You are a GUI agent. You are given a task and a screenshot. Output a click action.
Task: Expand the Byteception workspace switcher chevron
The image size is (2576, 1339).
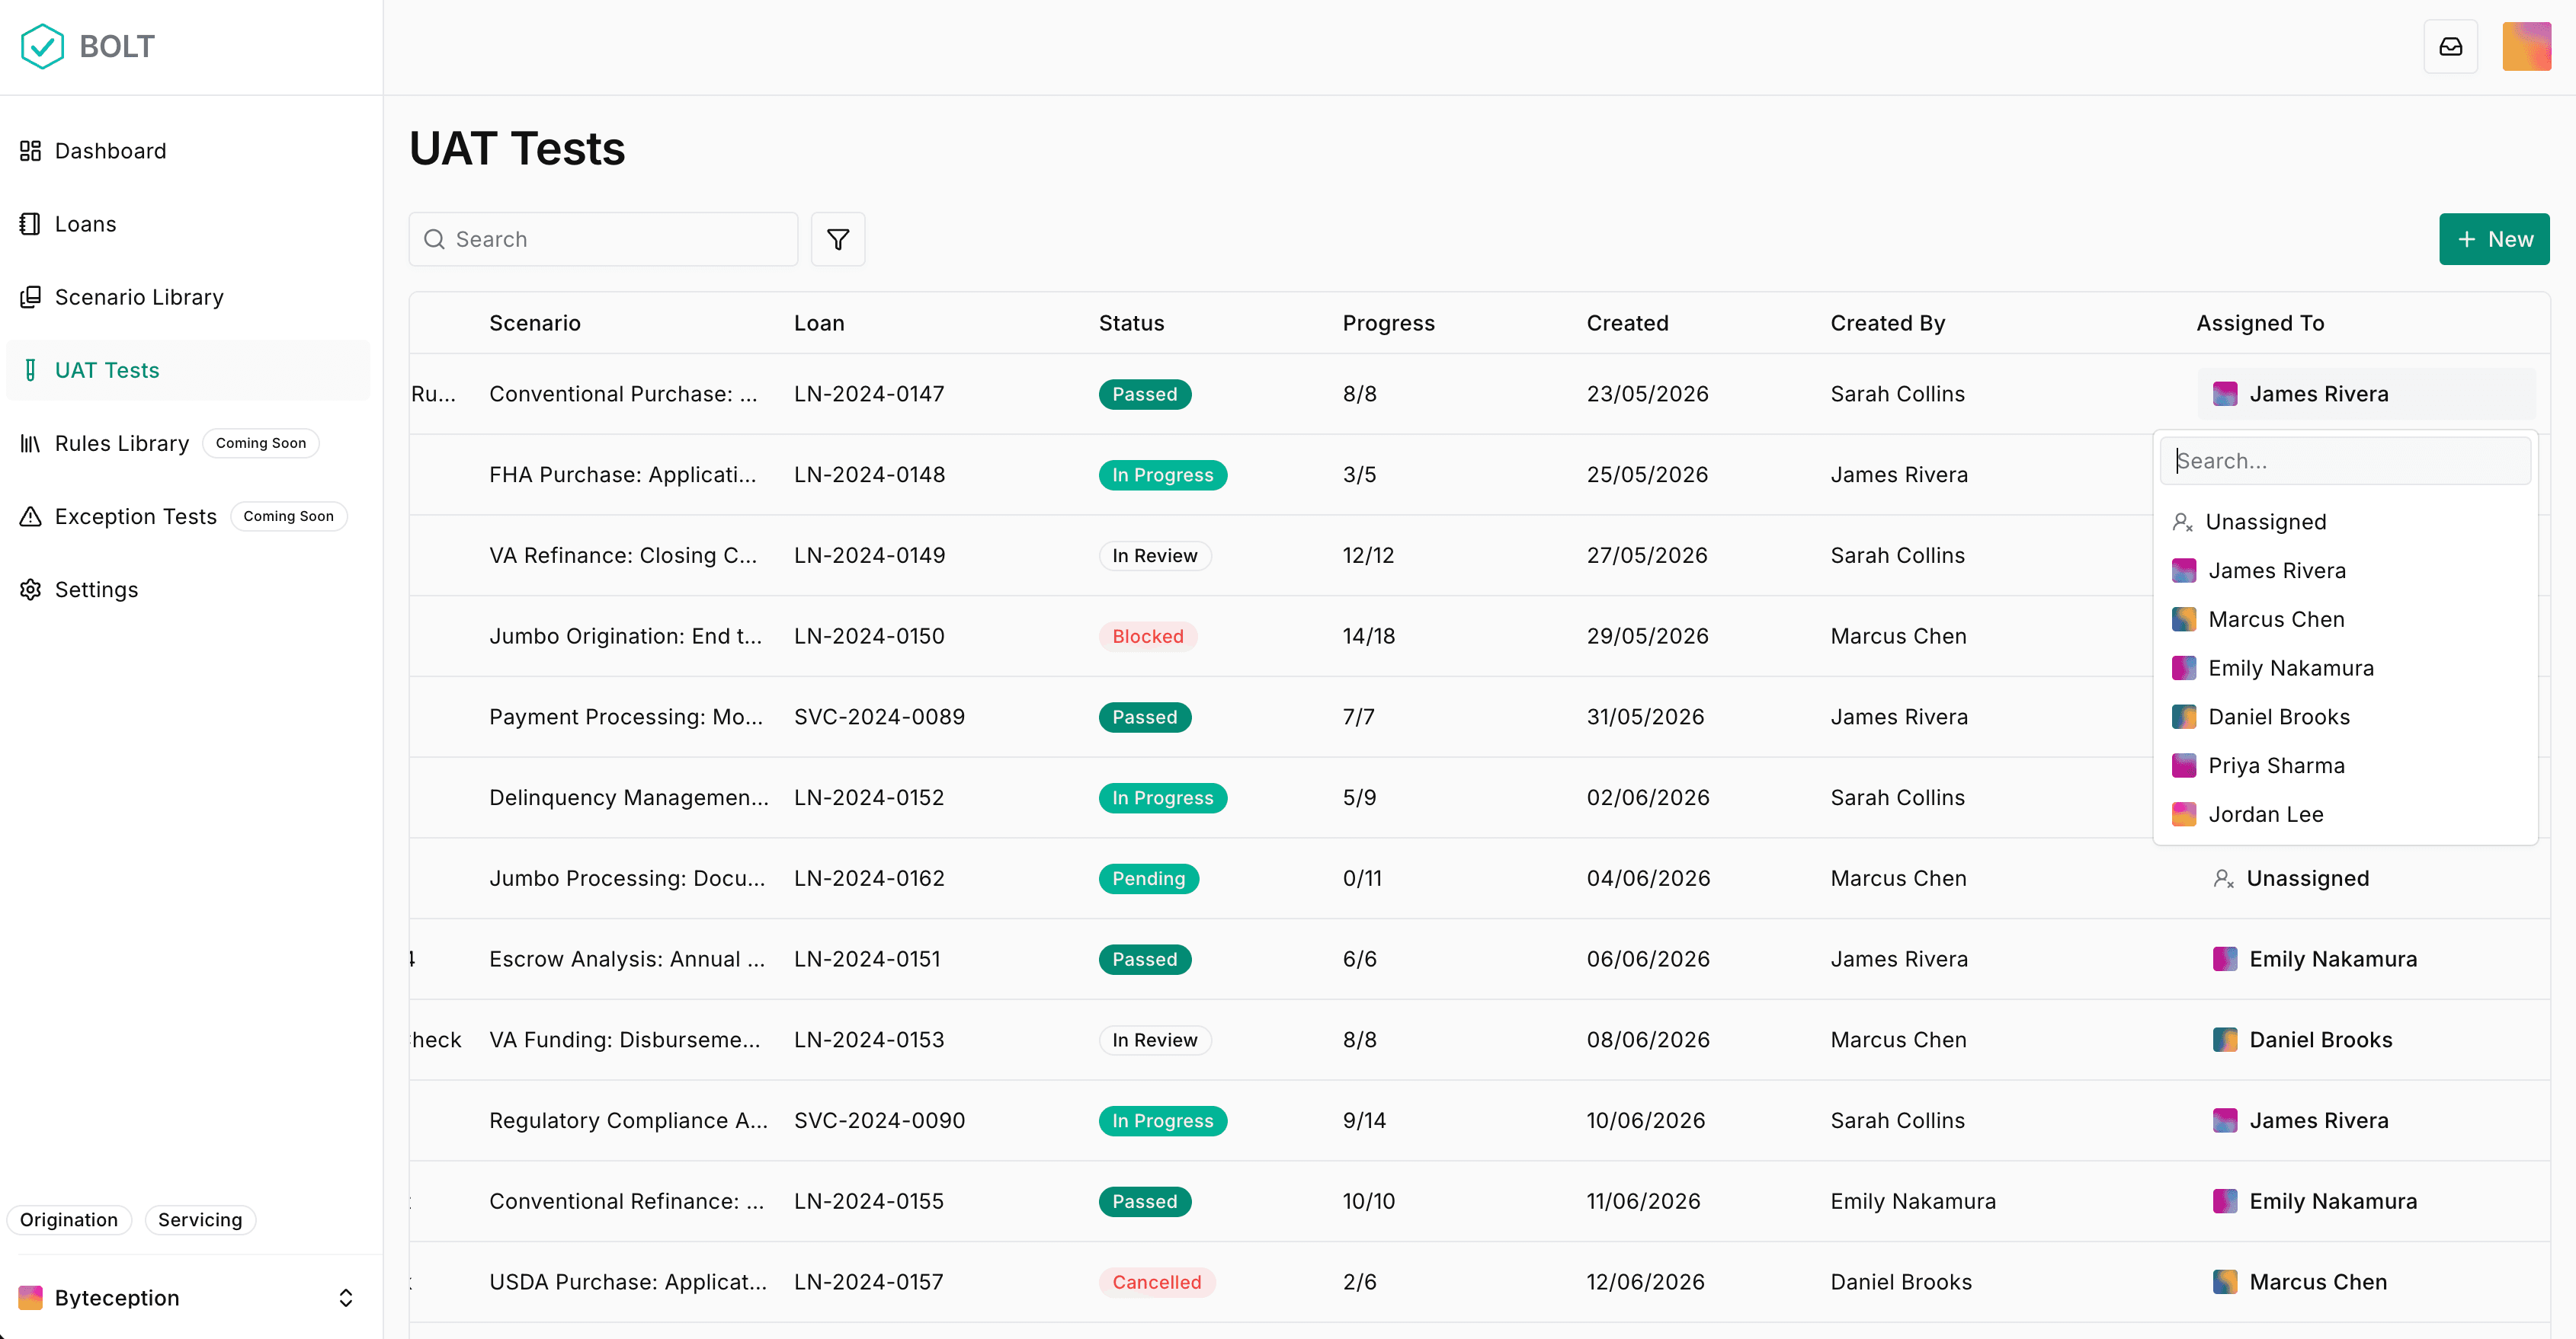click(x=346, y=1297)
